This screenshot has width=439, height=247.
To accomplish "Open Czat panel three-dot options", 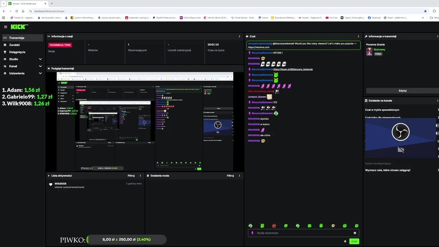I will [x=358, y=36].
